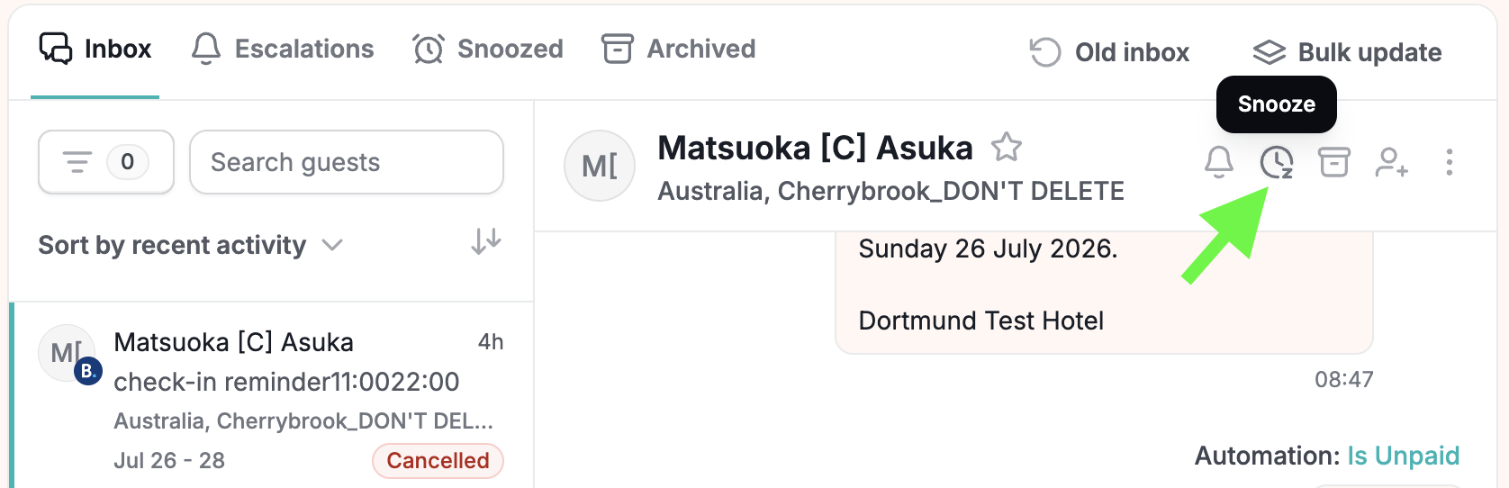The width and height of the screenshot is (1509, 488).
Task: Open Matsuoka [C] Asuka conversation in list
Action: click(x=271, y=396)
